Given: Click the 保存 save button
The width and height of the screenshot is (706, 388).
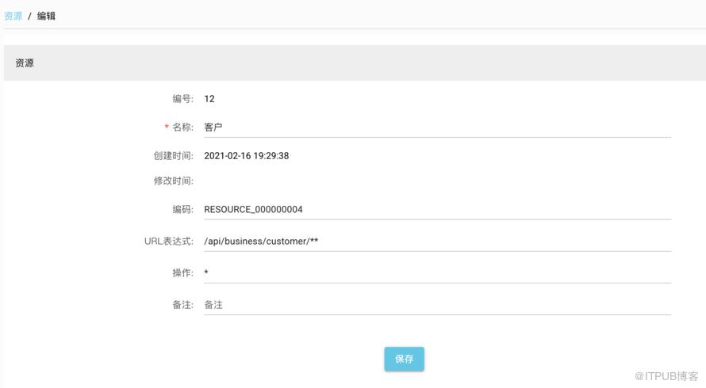Looking at the screenshot, I should (404, 359).
